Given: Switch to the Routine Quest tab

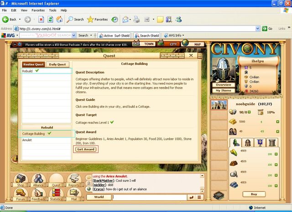Looking at the screenshot, I should [33, 64].
